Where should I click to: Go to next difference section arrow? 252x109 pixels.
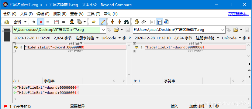click(112, 22)
